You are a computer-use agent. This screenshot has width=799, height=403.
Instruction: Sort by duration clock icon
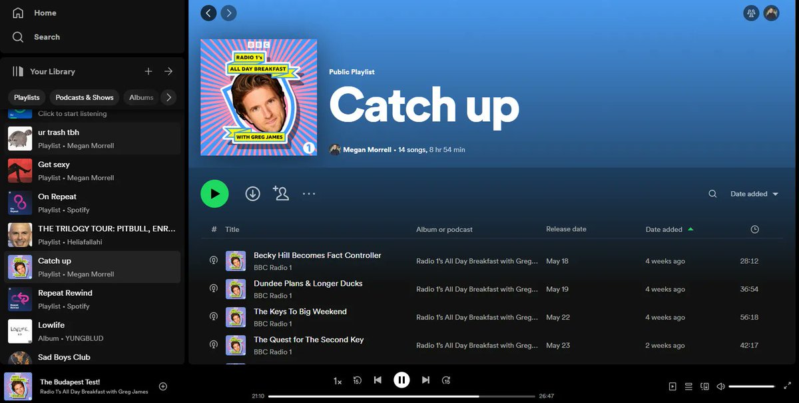[754, 229]
